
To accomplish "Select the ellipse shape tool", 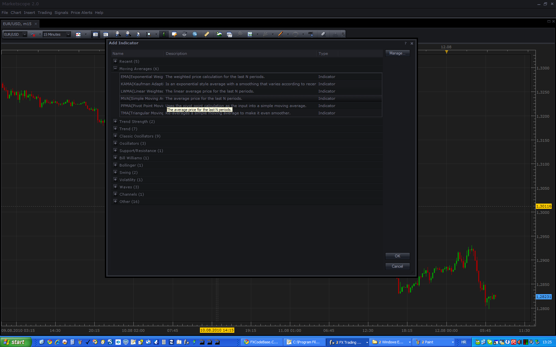I will [296, 34].
